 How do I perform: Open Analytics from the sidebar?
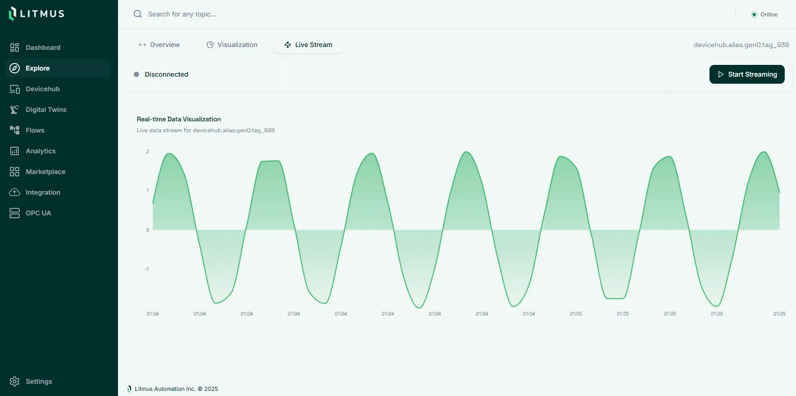click(x=58, y=151)
